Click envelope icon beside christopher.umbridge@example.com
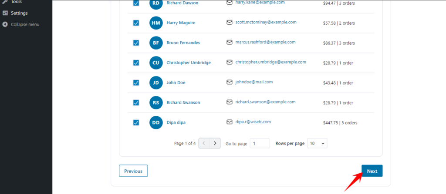Screen dimensions: 446x194 click(x=230, y=62)
